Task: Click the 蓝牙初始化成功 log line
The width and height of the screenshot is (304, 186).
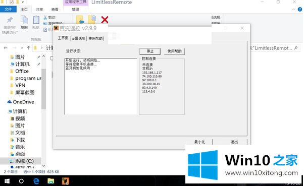Action: pos(78,68)
